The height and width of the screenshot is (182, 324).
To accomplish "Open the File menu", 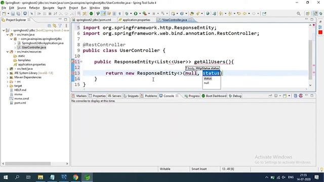I will 4,8.
